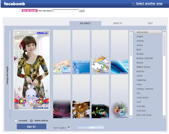The width and height of the screenshot is (169, 134).
Task: Click the facebomb logo
Action: (15, 4)
